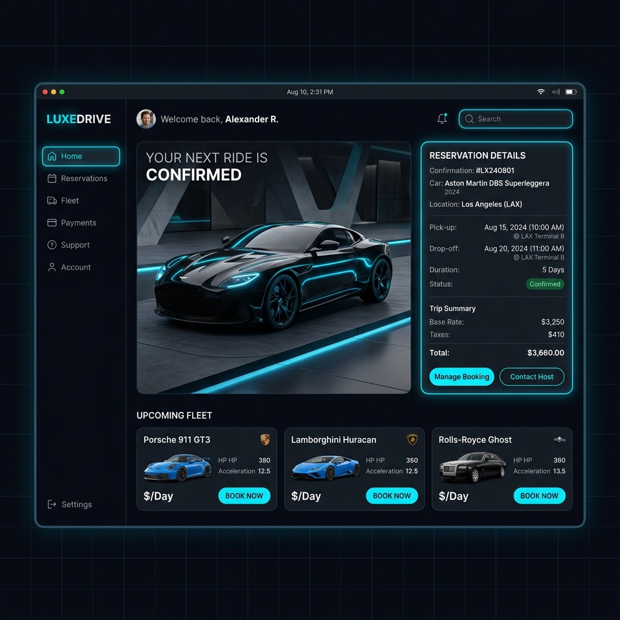Click the Porsche crest logo
This screenshot has height=620, width=620.
(265, 440)
